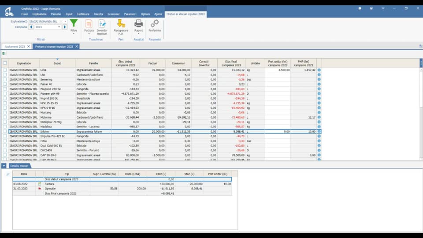423x238 pixels.
Task: Click Recuparare P.U. price icon
Action: click(121, 24)
